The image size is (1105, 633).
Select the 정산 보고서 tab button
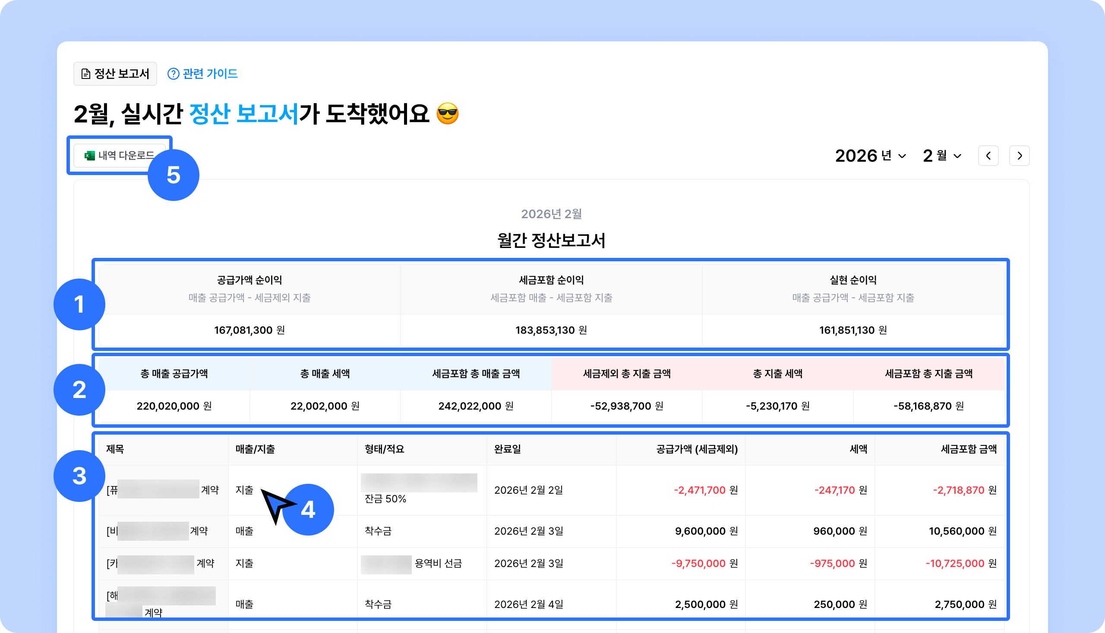tap(115, 74)
